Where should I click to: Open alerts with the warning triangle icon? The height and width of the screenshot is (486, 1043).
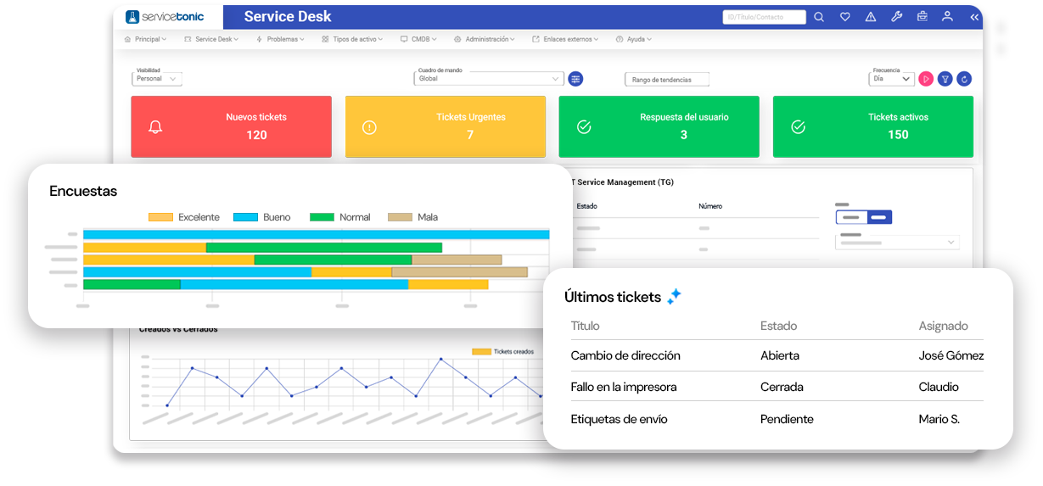pyautogui.click(x=870, y=17)
